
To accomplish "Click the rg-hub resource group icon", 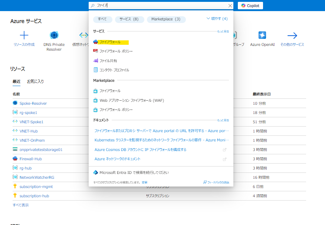I will click(x=15, y=168).
